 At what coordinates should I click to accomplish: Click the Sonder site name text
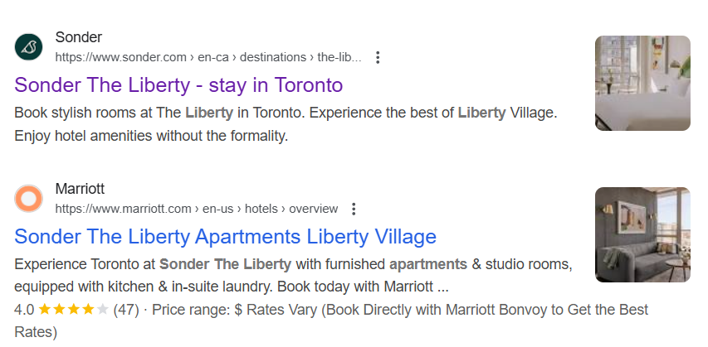tap(78, 37)
